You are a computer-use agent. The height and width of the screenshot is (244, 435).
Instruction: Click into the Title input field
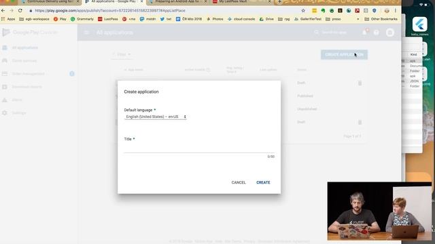coord(199,148)
